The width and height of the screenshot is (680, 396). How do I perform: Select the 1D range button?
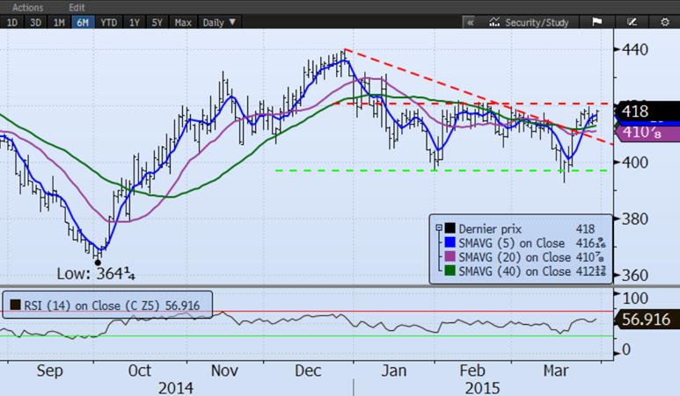[11, 21]
